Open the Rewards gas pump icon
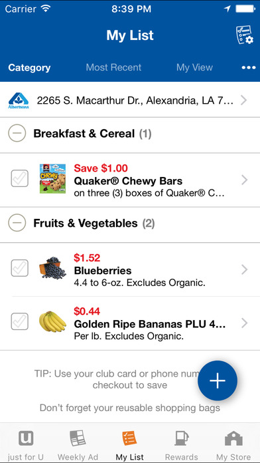The height and width of the screenshot is (463, 260). [x=181, y=438]
